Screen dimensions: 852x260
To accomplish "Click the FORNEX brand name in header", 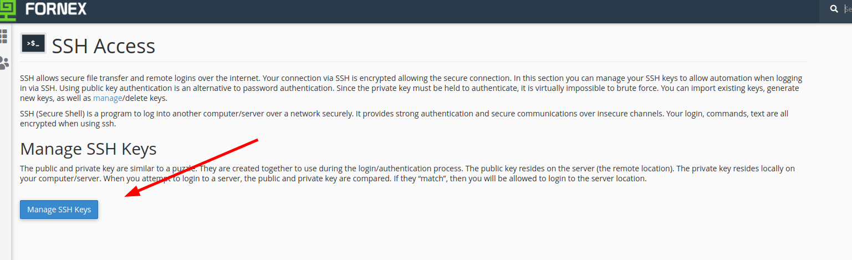I will point(56,9).
